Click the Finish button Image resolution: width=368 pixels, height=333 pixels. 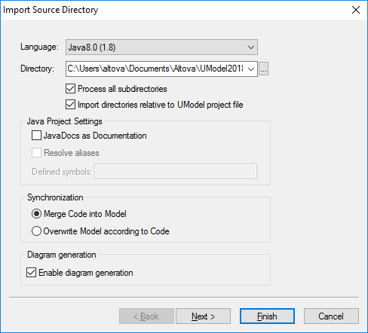(267, 316)
